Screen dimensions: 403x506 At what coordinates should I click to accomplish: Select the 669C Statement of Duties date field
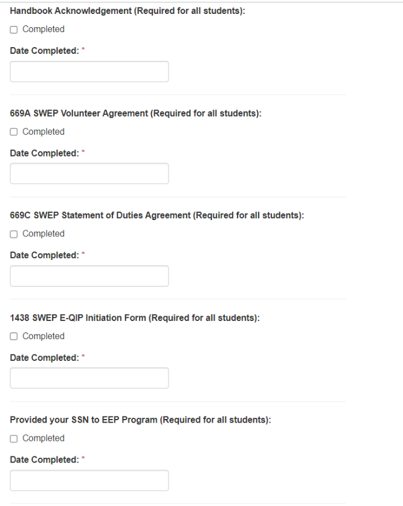pos(89,276)
